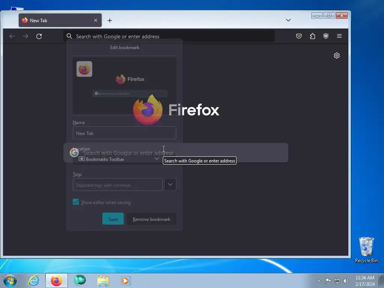The width and height of the screenshot is (384, 288).
Task: Click the network tray icon
Action: click(x=337, y=281)
